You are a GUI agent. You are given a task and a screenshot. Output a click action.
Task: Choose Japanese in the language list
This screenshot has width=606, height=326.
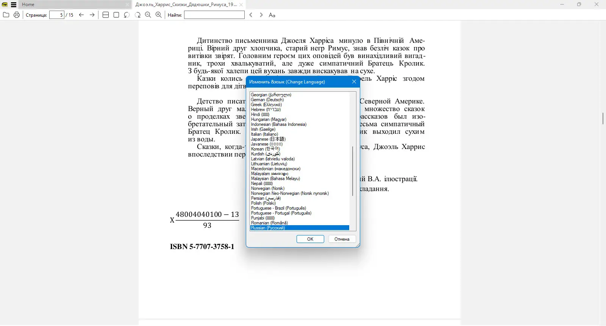point(300,139)
